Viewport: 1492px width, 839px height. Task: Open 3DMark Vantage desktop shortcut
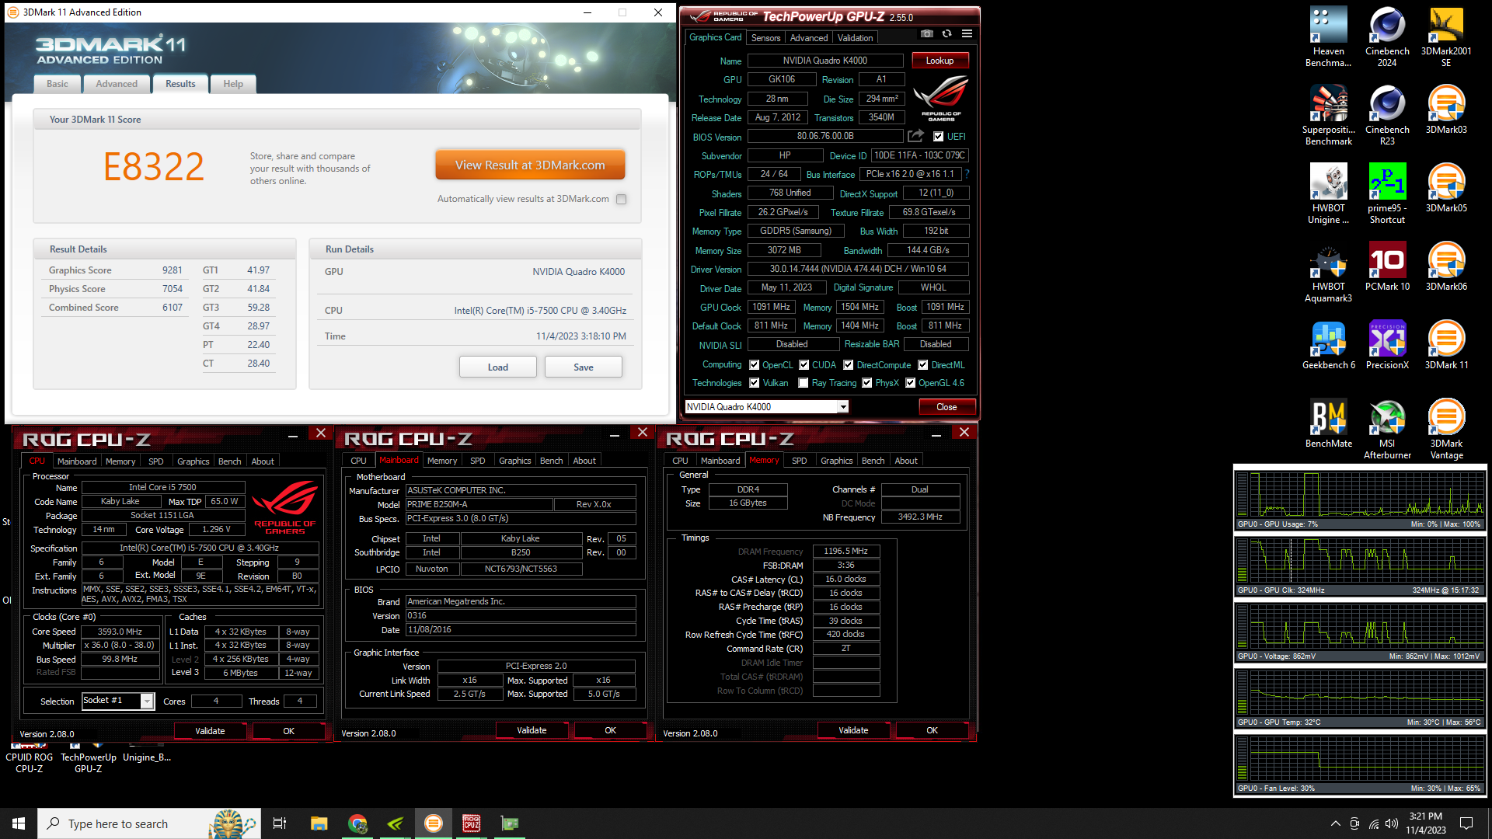[1446, 429]
